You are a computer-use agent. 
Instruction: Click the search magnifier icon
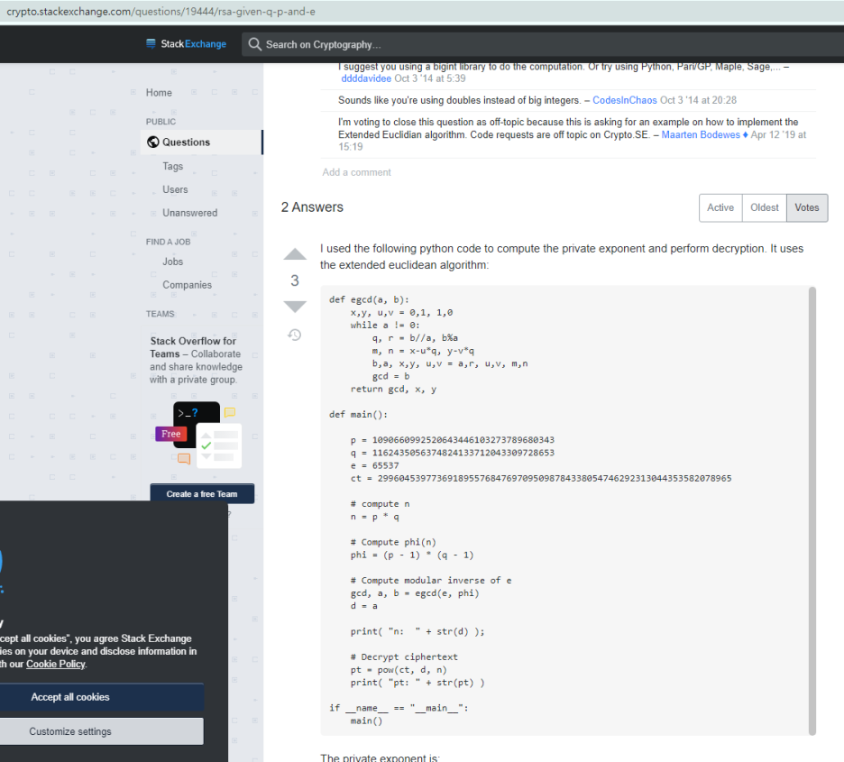tap(254, 44)
